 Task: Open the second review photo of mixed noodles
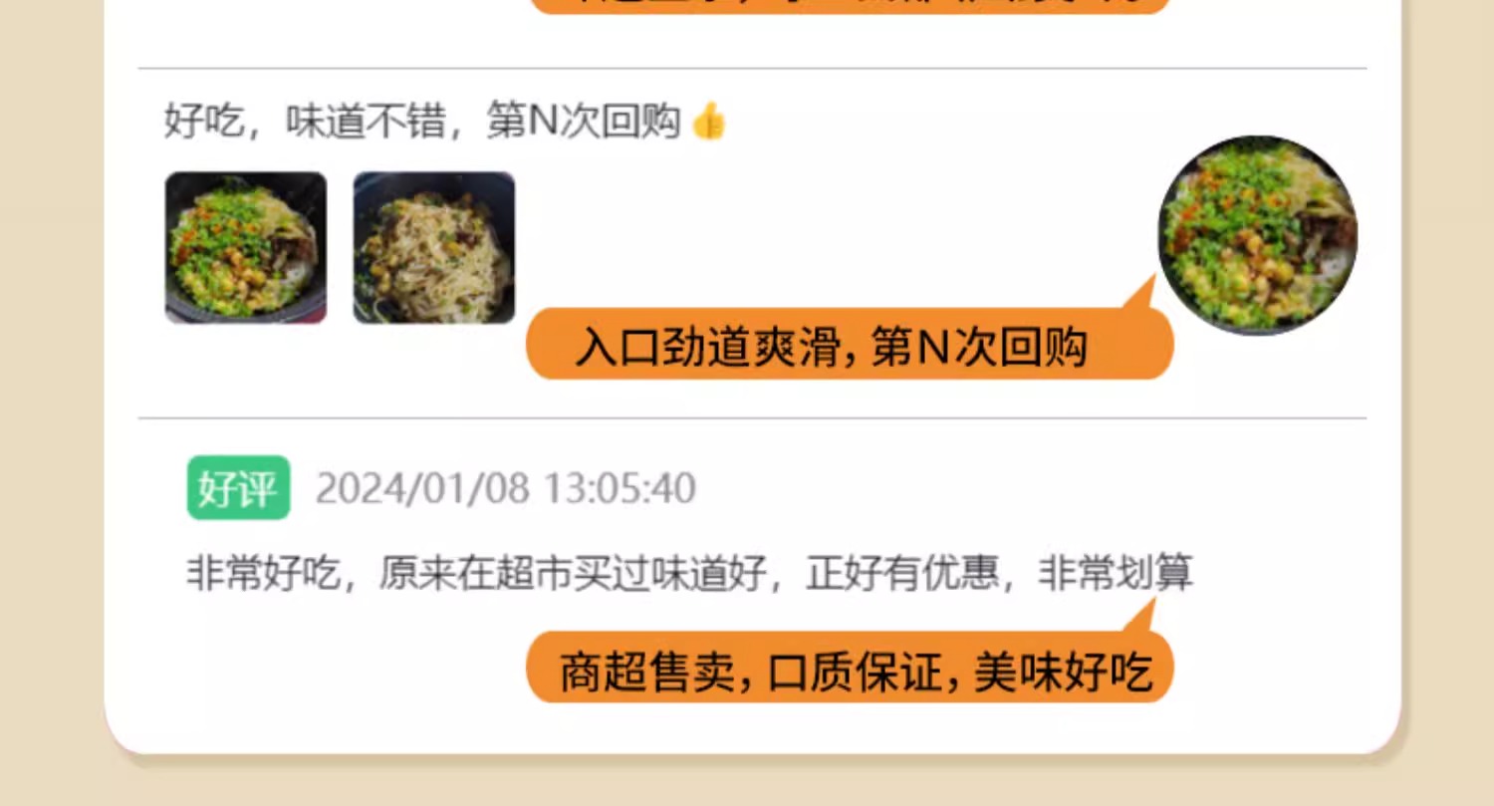tap(434, 248)
